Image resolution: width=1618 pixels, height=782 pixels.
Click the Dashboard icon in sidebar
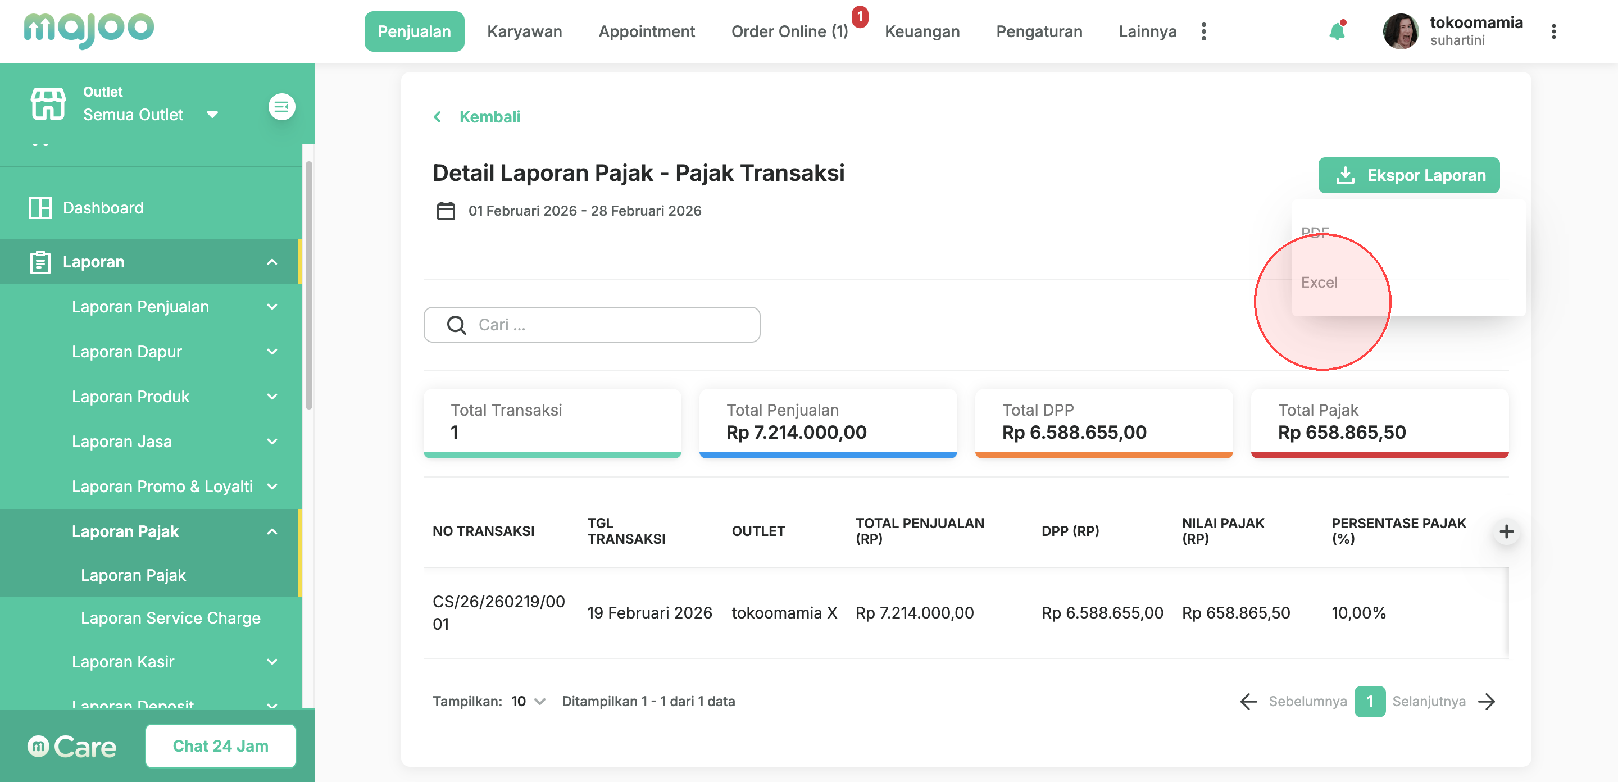coord(40,208)
